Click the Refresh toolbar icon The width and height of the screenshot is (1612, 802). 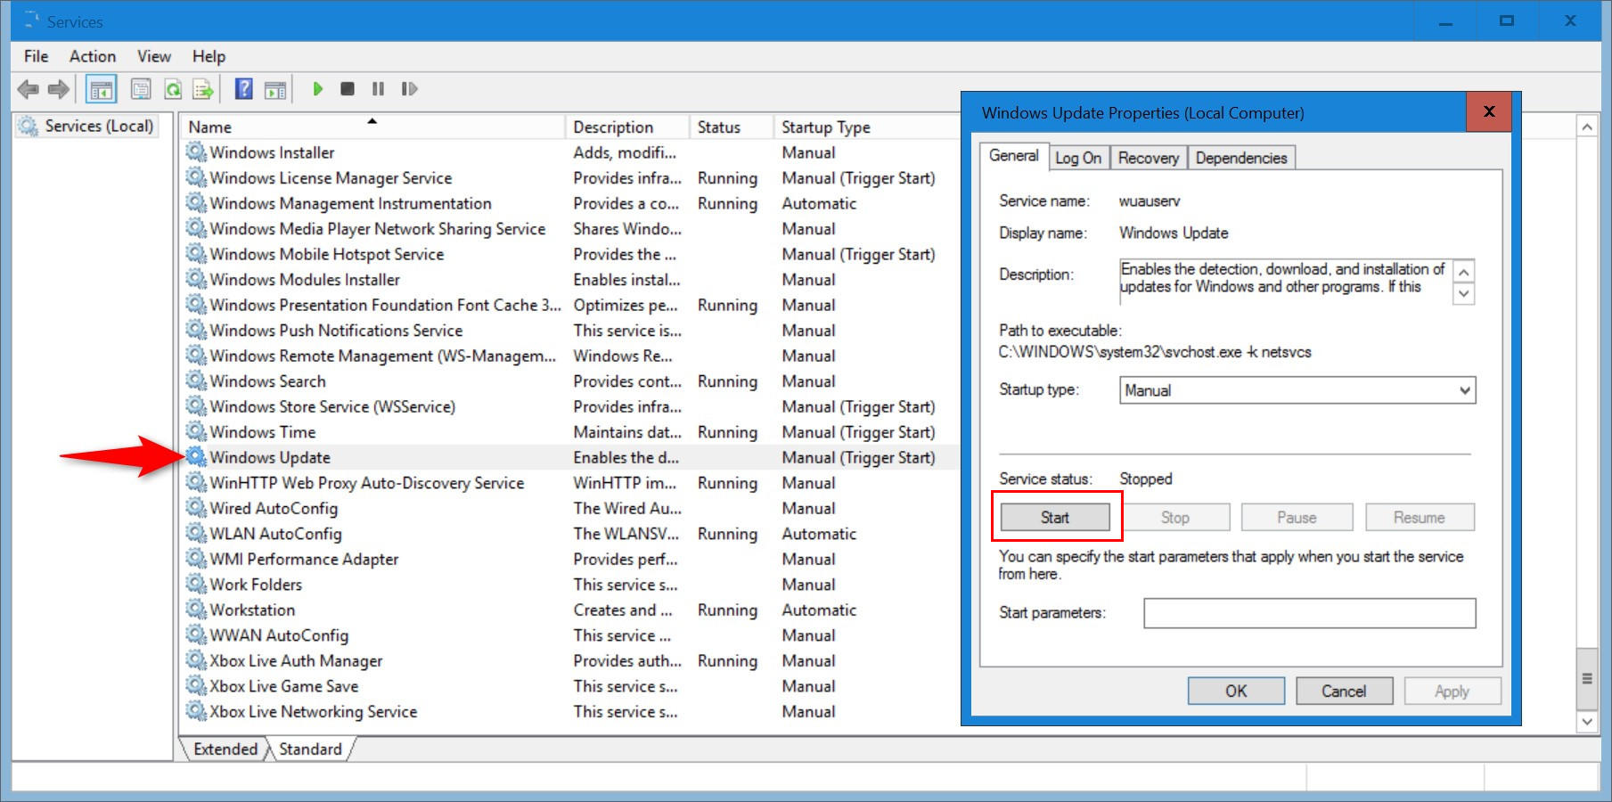tap(173, 89)
